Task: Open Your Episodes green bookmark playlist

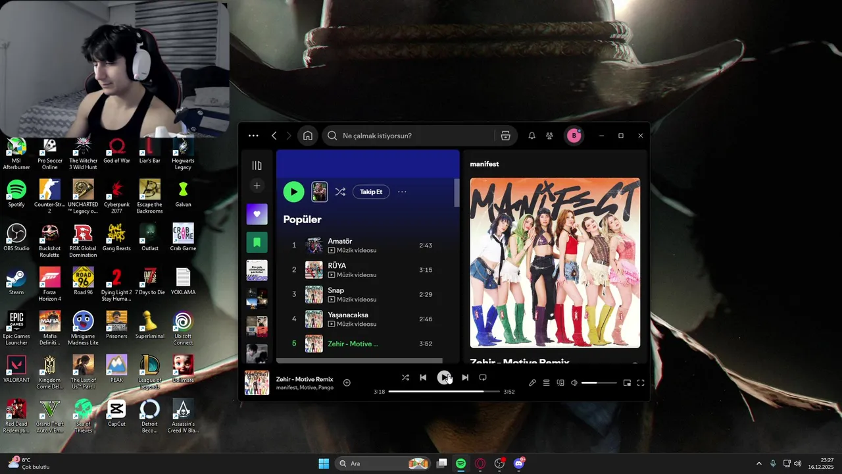Action: pos(257,242)
